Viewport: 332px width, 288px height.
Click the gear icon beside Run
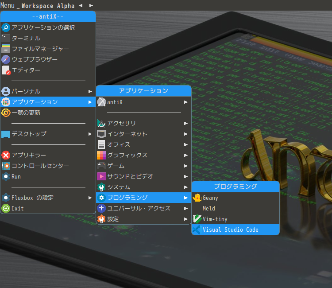click(x=6, y=176)
